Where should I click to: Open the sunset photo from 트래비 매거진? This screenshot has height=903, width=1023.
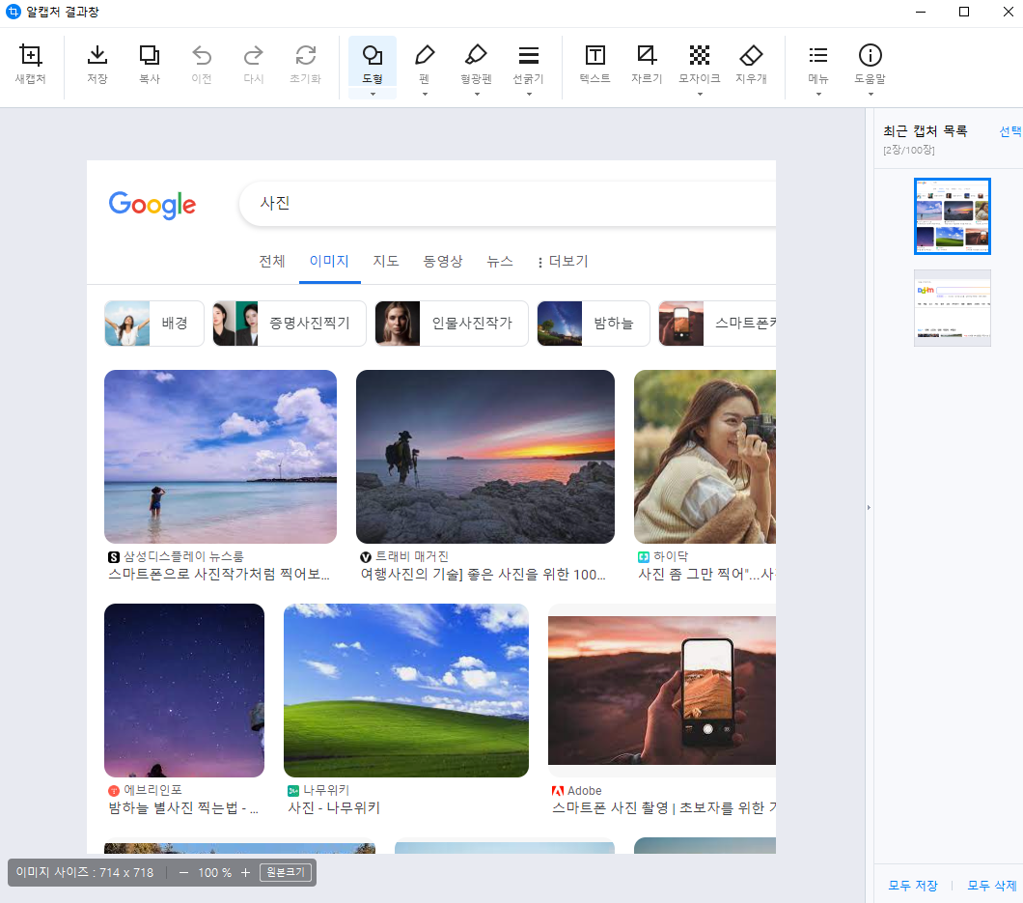485,457
